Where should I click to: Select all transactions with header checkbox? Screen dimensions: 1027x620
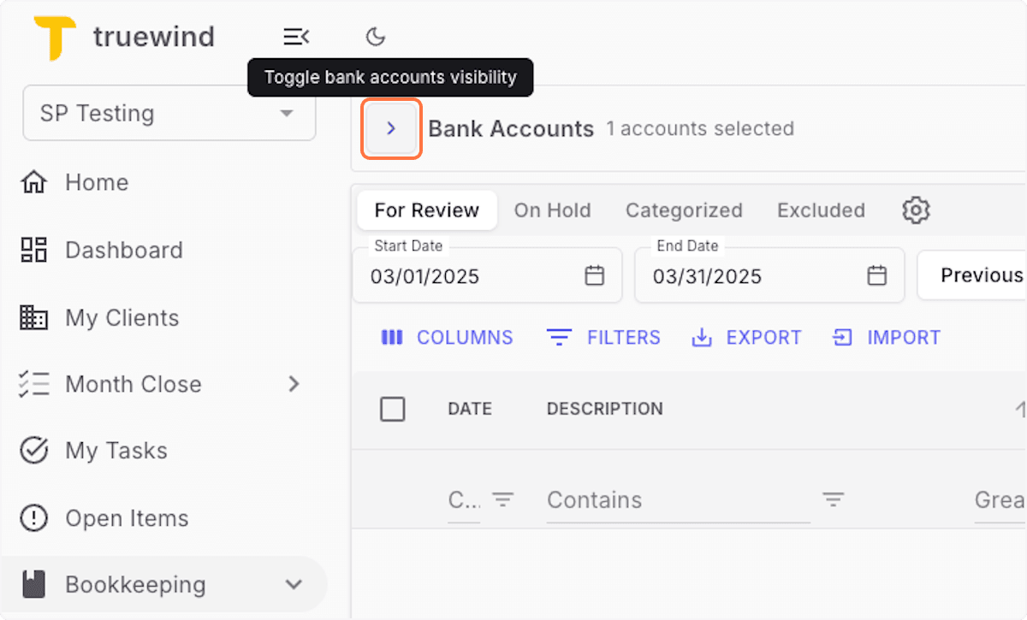click(393, 409)
